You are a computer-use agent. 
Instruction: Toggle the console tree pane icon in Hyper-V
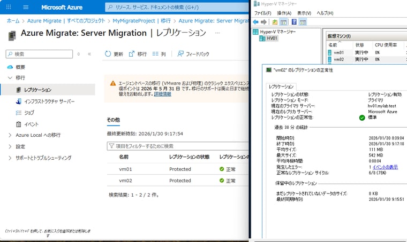click(283, 22)
